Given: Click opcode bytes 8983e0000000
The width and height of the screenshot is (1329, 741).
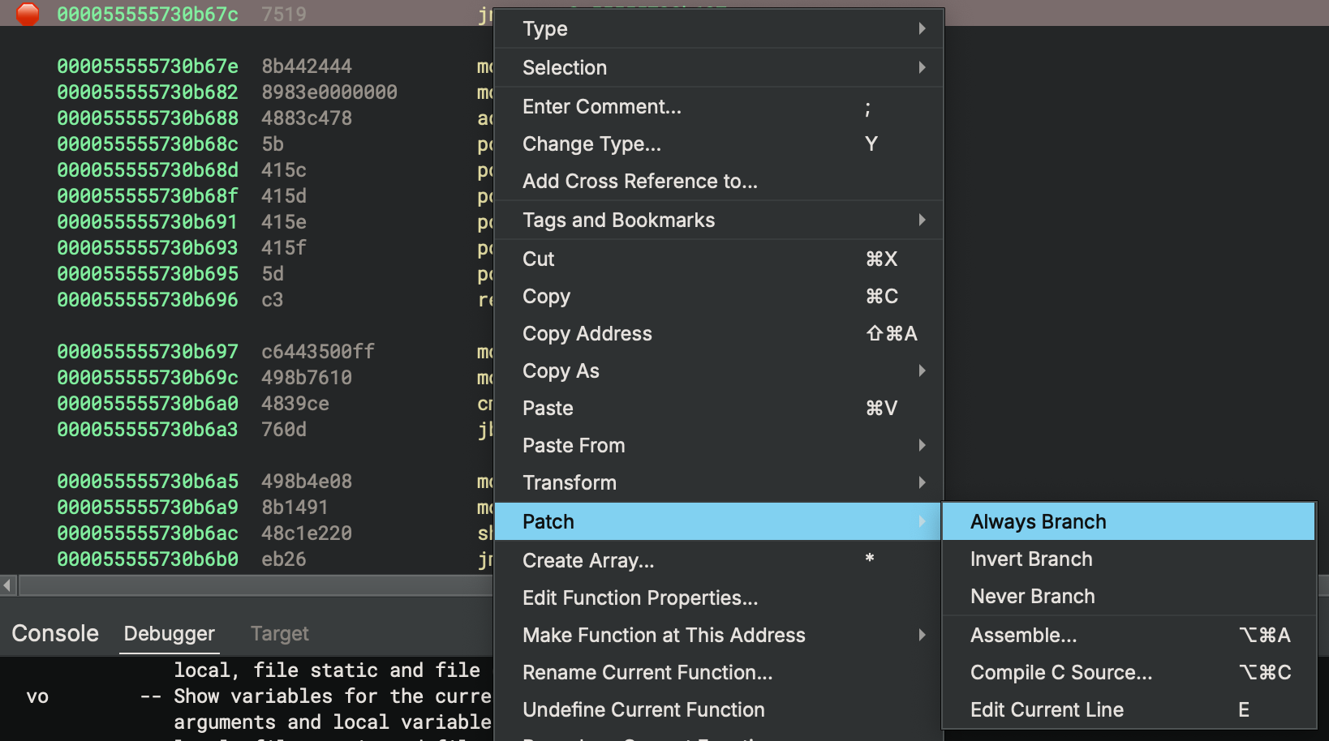Looking at the screenshot, I should [x=329, y=92].
